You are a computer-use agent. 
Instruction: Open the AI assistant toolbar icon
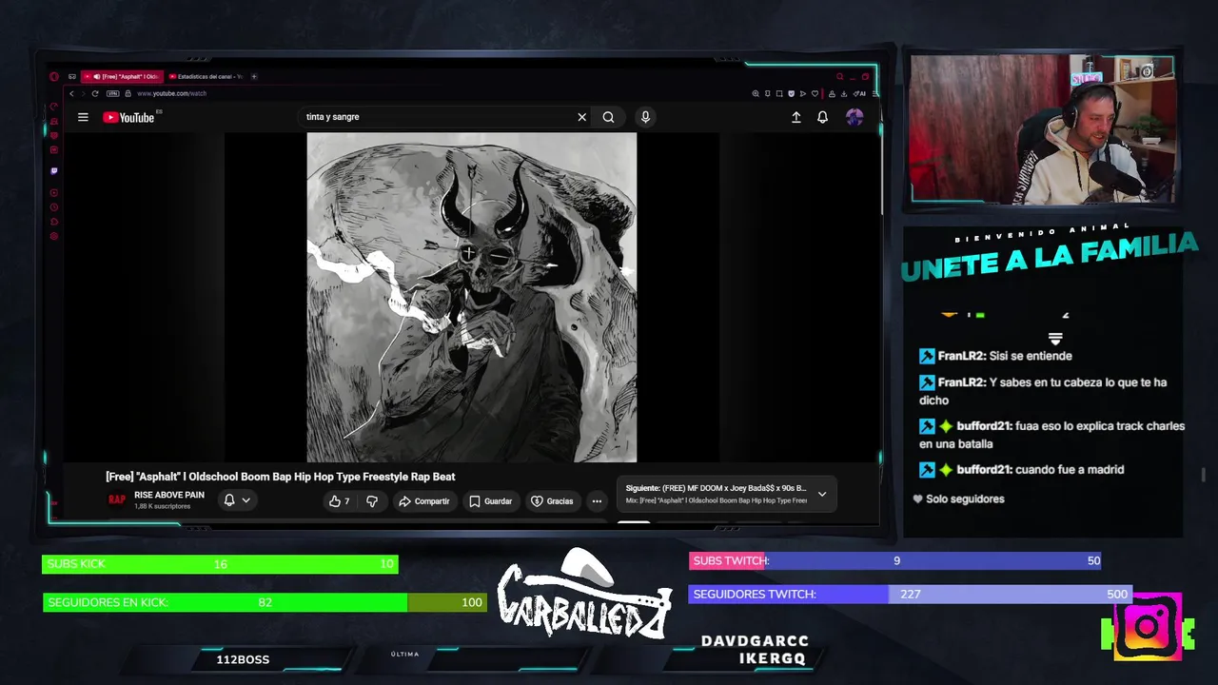tap(859, 93)
